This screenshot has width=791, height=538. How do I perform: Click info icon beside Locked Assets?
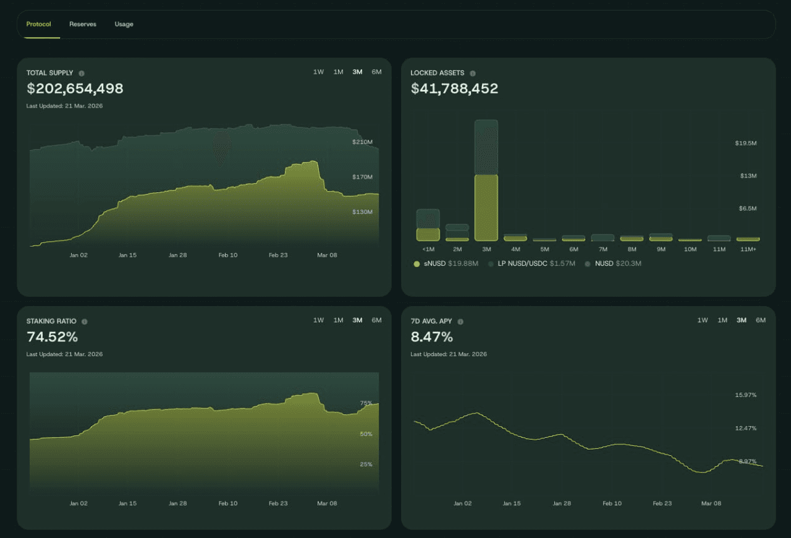click(473, 73)
